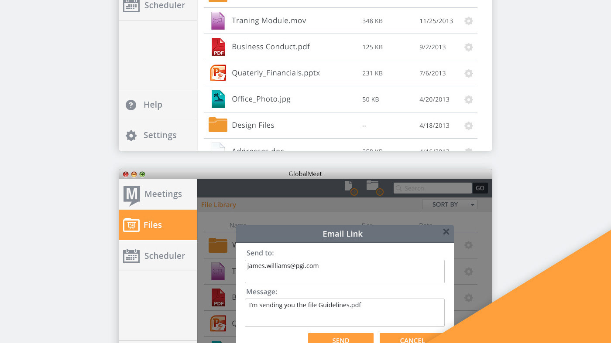Open Meetings in the GlobalMeet window sidebar

pyautogui.click(x=158, y=194)
